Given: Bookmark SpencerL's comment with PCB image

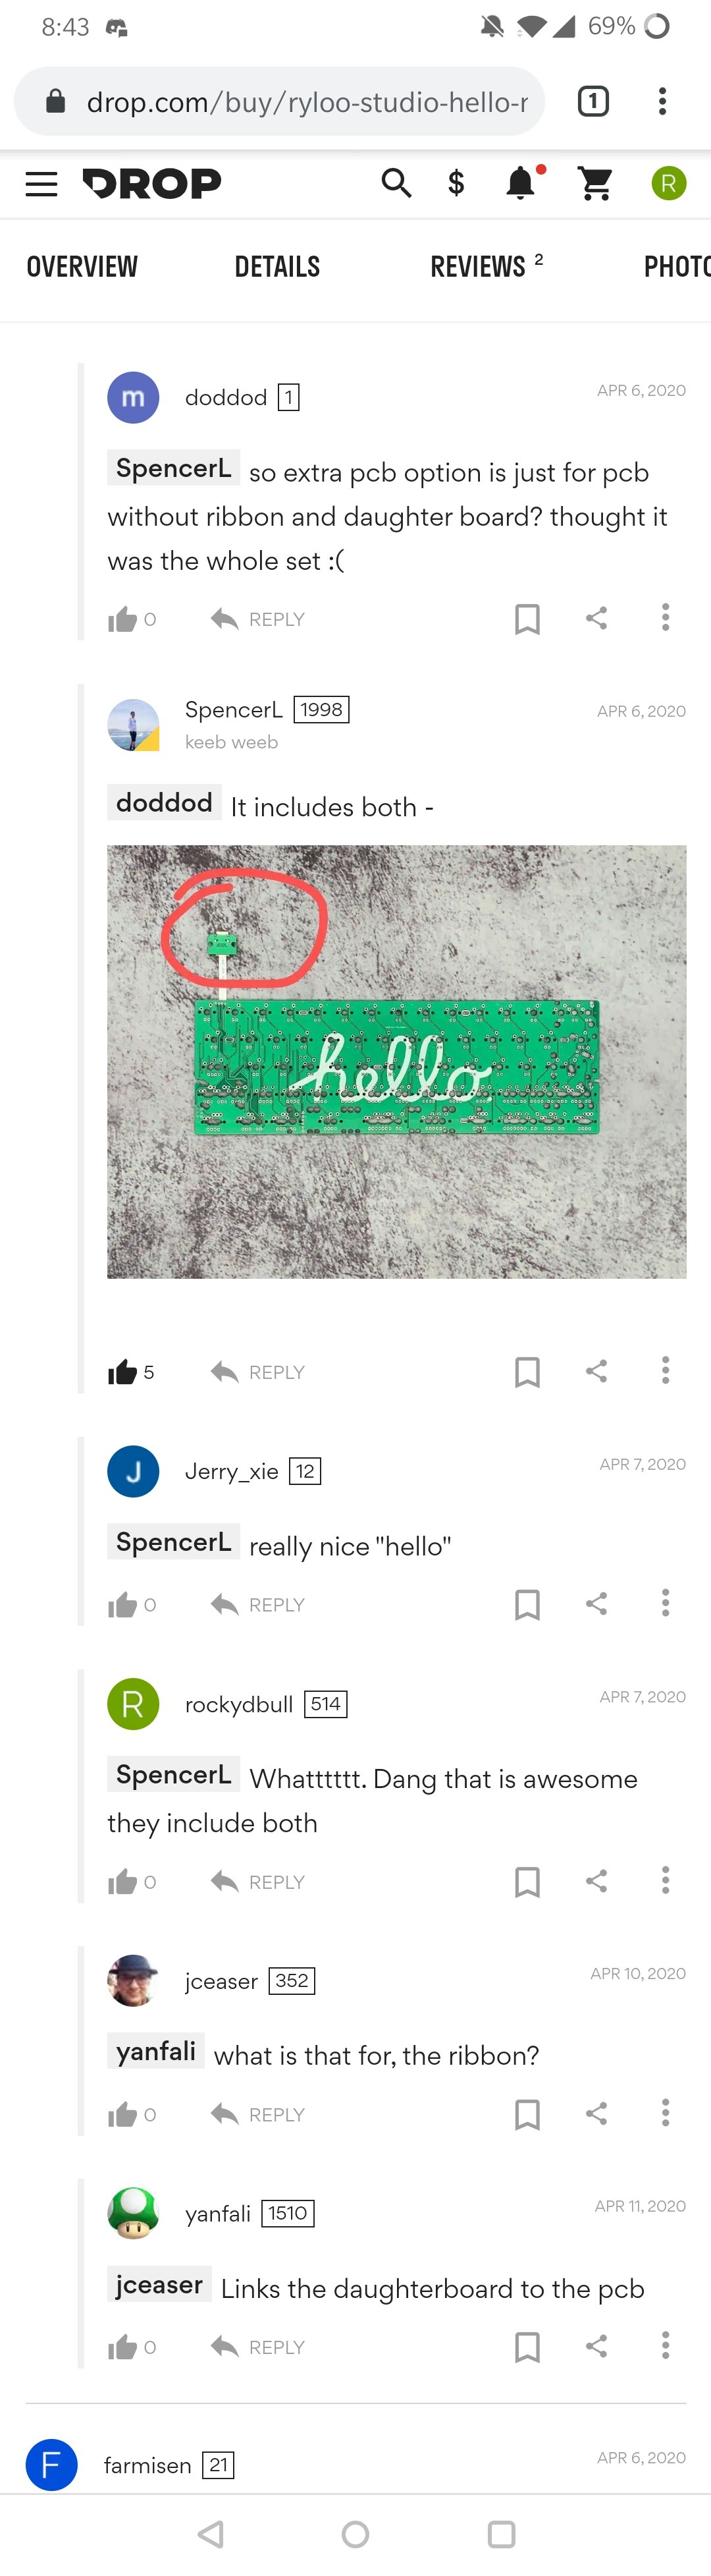Looking at the screenshot, I should 527,1371.
